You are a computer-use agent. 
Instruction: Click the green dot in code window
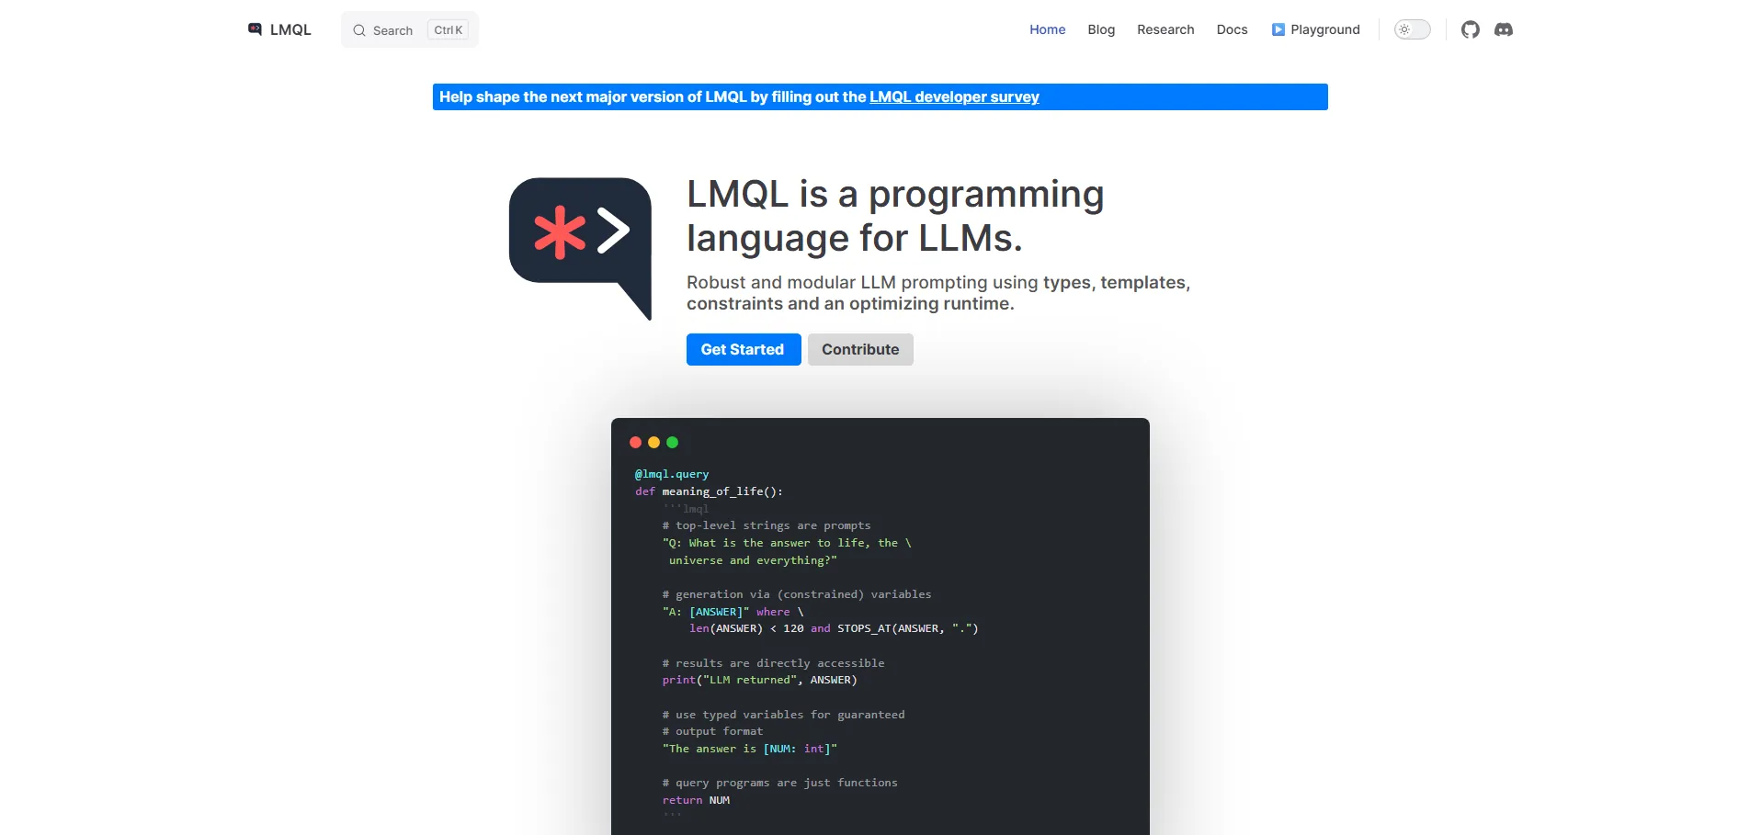(x=672, y=443)
